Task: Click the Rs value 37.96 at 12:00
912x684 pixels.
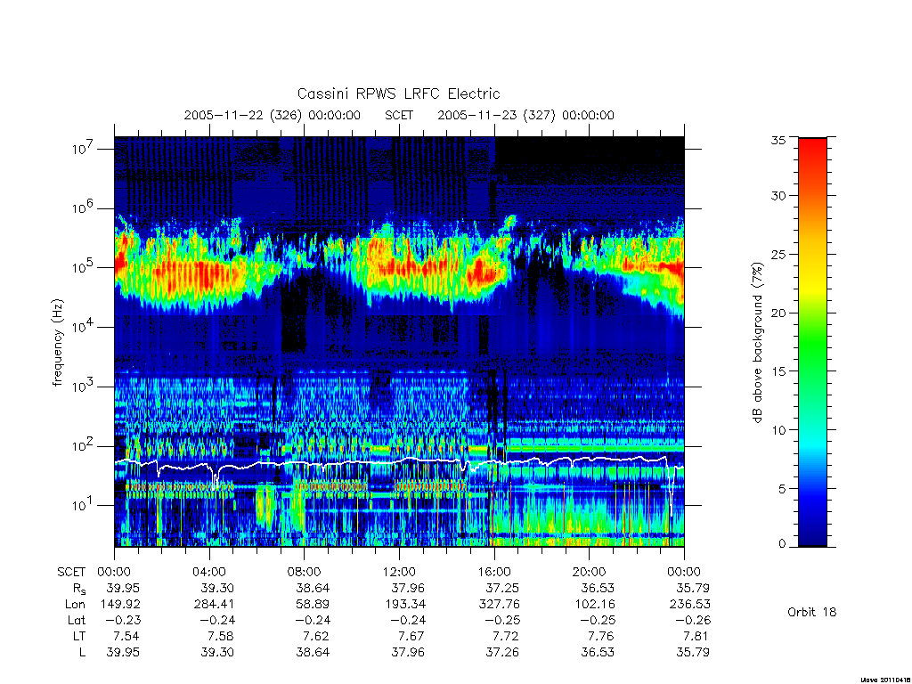Action: pyautogui.click(x=408, y=588)
